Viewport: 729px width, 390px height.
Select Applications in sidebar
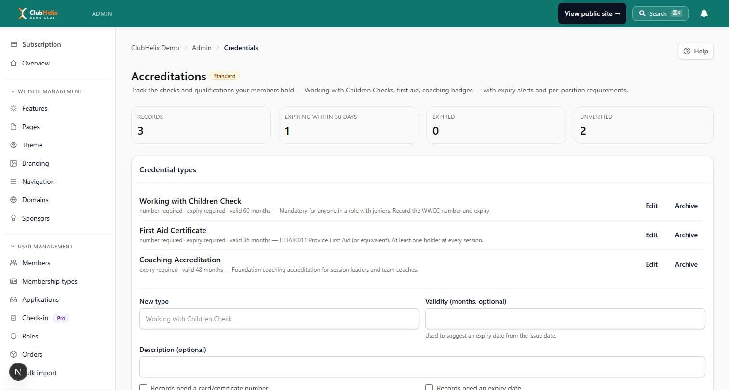tap(58, 299)
